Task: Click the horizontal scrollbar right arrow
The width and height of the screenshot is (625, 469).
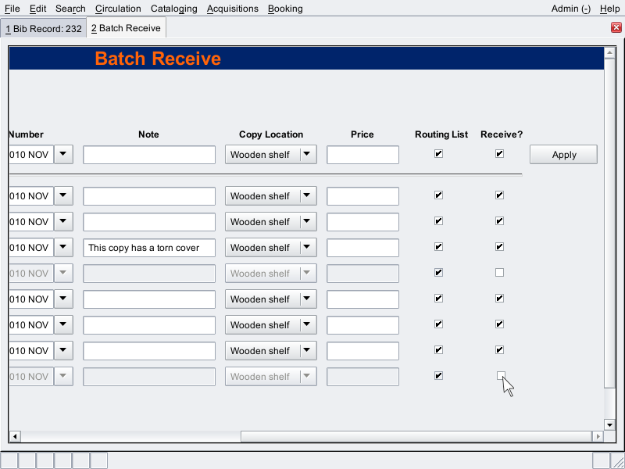Action: [x=598, y=436]
